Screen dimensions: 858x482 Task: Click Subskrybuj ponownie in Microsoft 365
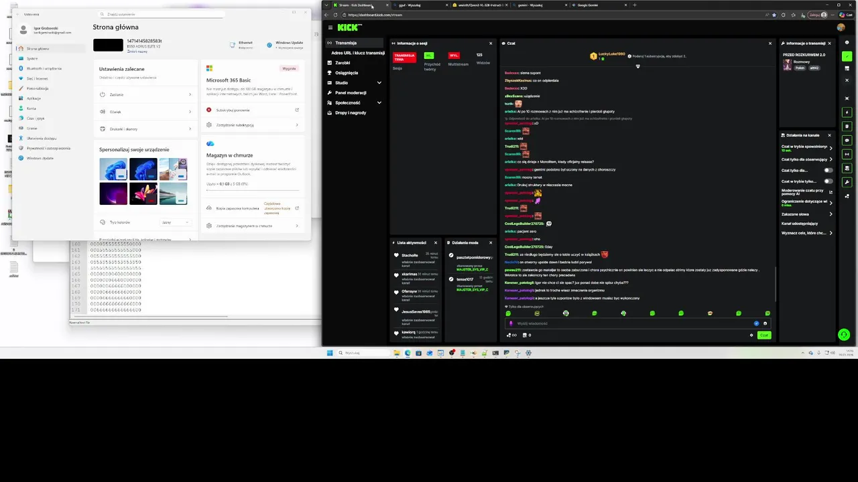point(233,110)
